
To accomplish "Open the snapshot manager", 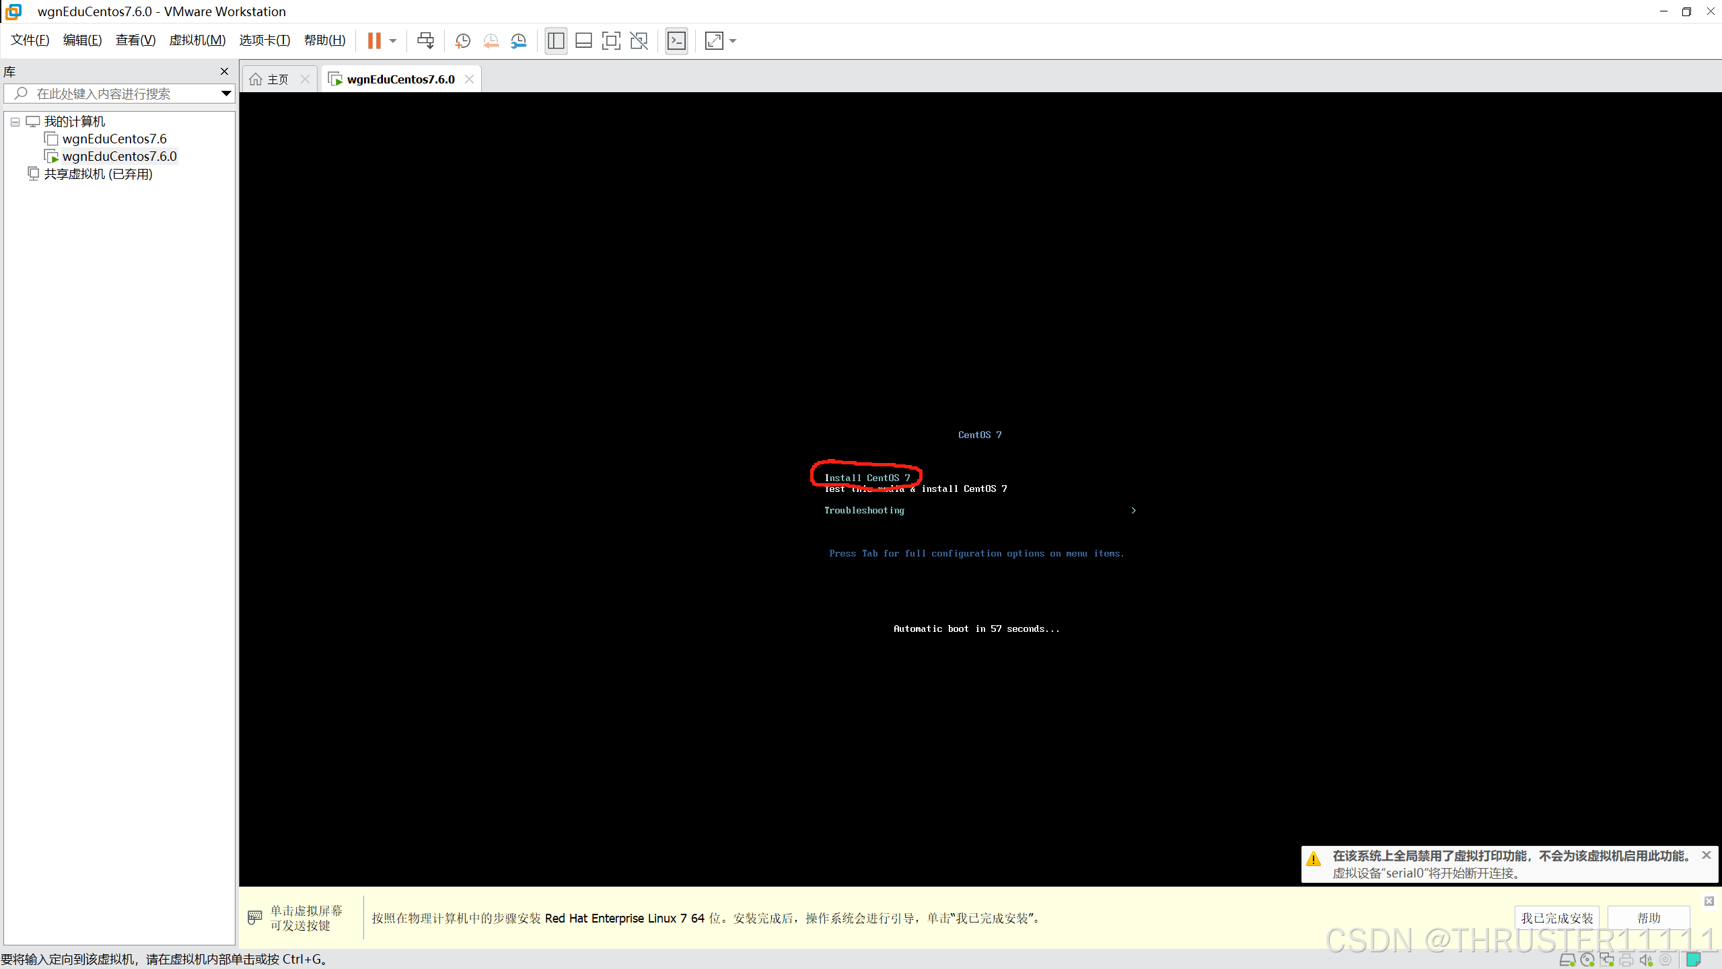I will click(x=518, y=41).
